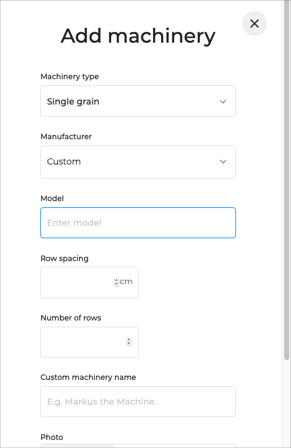The width and height of the screenshot is (291, 448).
Task: Click the Row spacing label
Action: point(64,259)
